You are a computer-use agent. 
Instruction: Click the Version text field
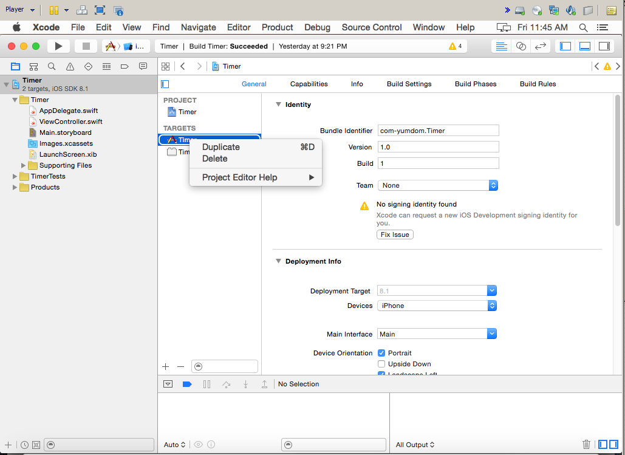438,147
